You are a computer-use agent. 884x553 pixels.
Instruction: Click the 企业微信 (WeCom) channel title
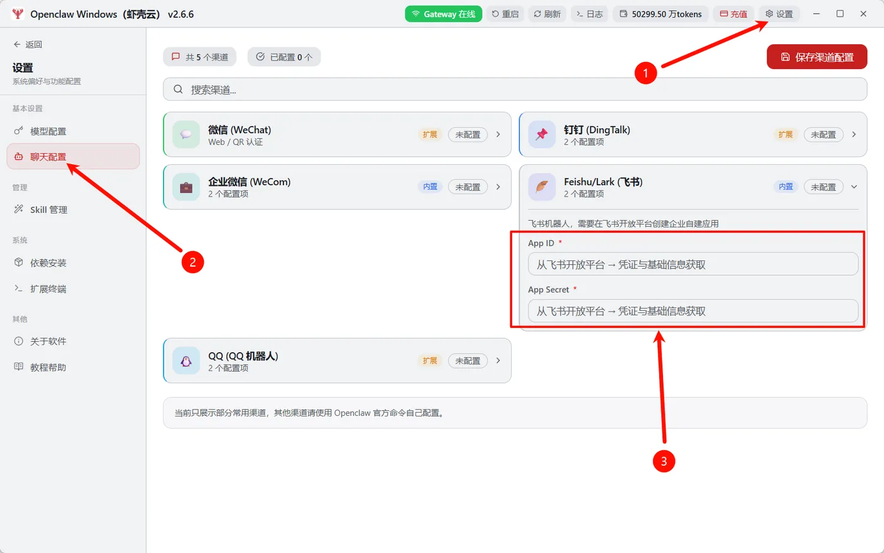[x=249, y=182]
